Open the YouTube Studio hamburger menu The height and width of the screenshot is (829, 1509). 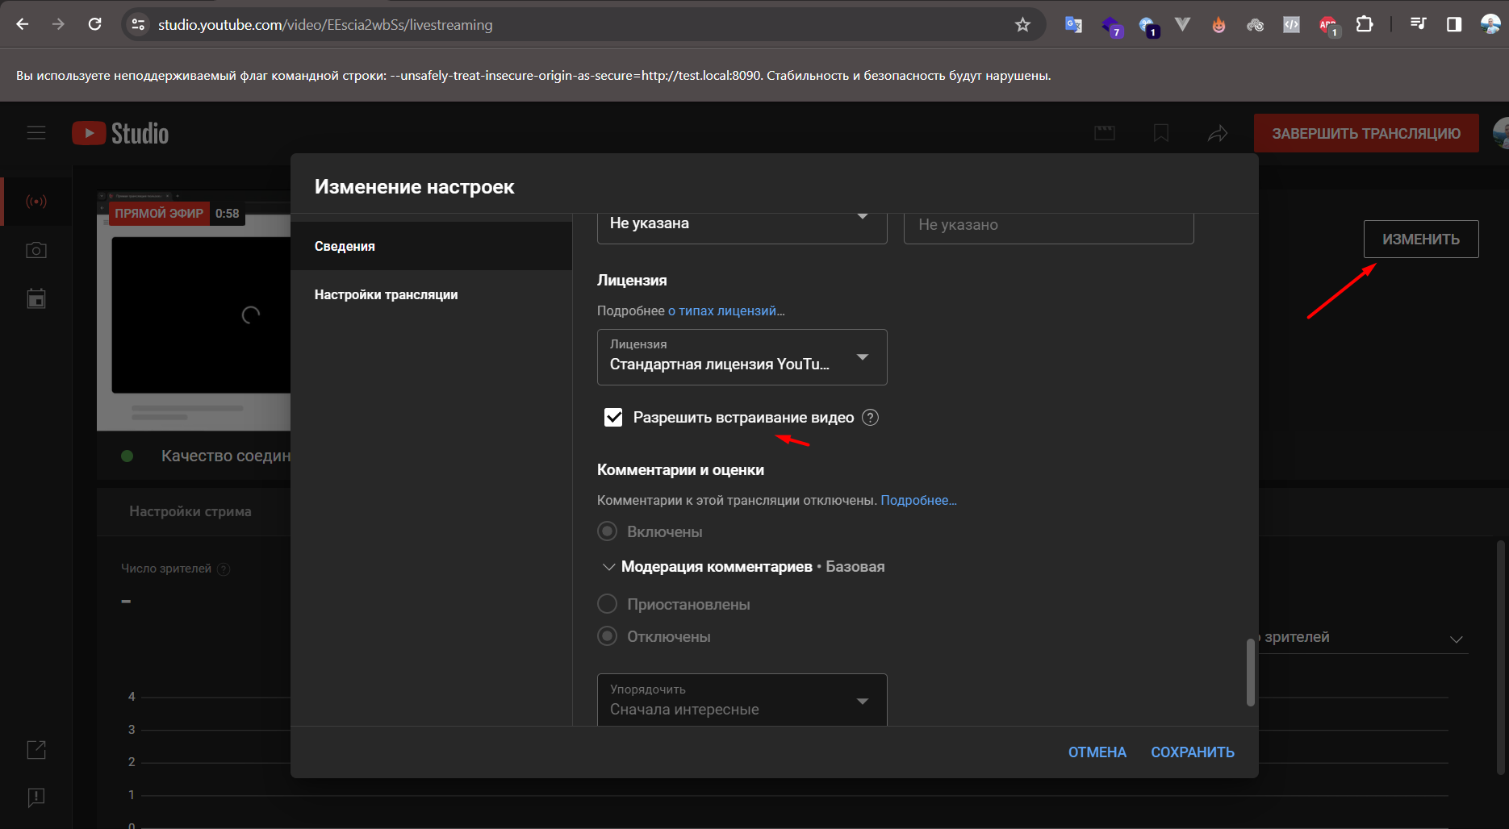[36, 133]
